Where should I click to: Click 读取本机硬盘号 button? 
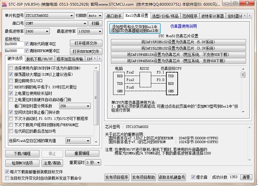172,177
